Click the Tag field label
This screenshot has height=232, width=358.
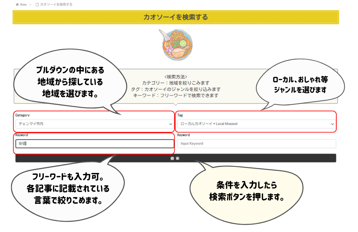[180, 115]
